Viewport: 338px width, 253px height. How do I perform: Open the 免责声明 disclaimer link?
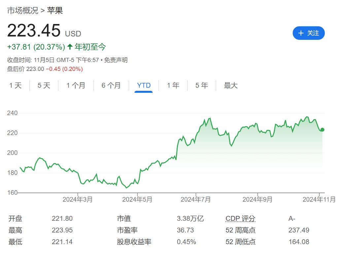(116, 60)
